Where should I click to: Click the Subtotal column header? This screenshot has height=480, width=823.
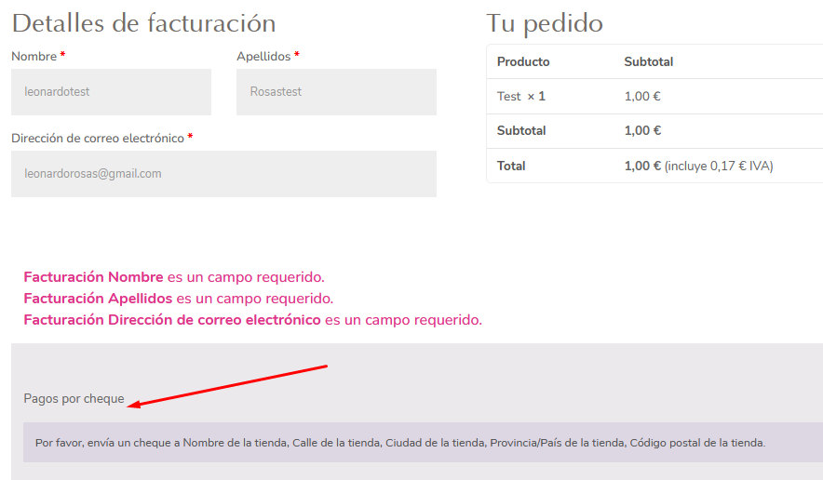point(649,62)
